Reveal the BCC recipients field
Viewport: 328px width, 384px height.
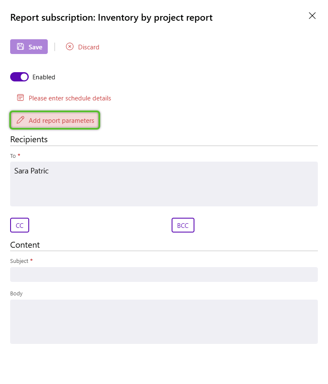[x=183, y=225]
